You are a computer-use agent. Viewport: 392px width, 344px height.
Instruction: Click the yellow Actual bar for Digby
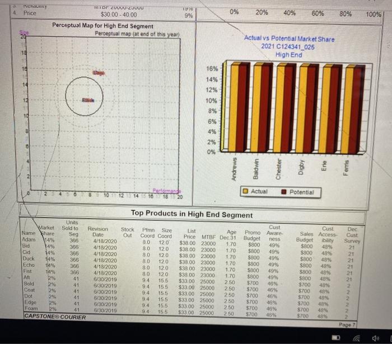click(302, 110)
